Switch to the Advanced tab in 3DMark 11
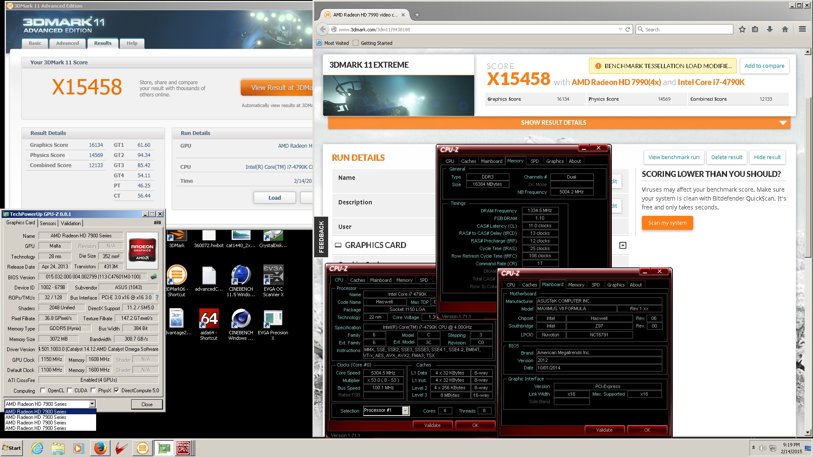This screenshot has height=457, width=813. pyautogui.click(x=67, y=43)
